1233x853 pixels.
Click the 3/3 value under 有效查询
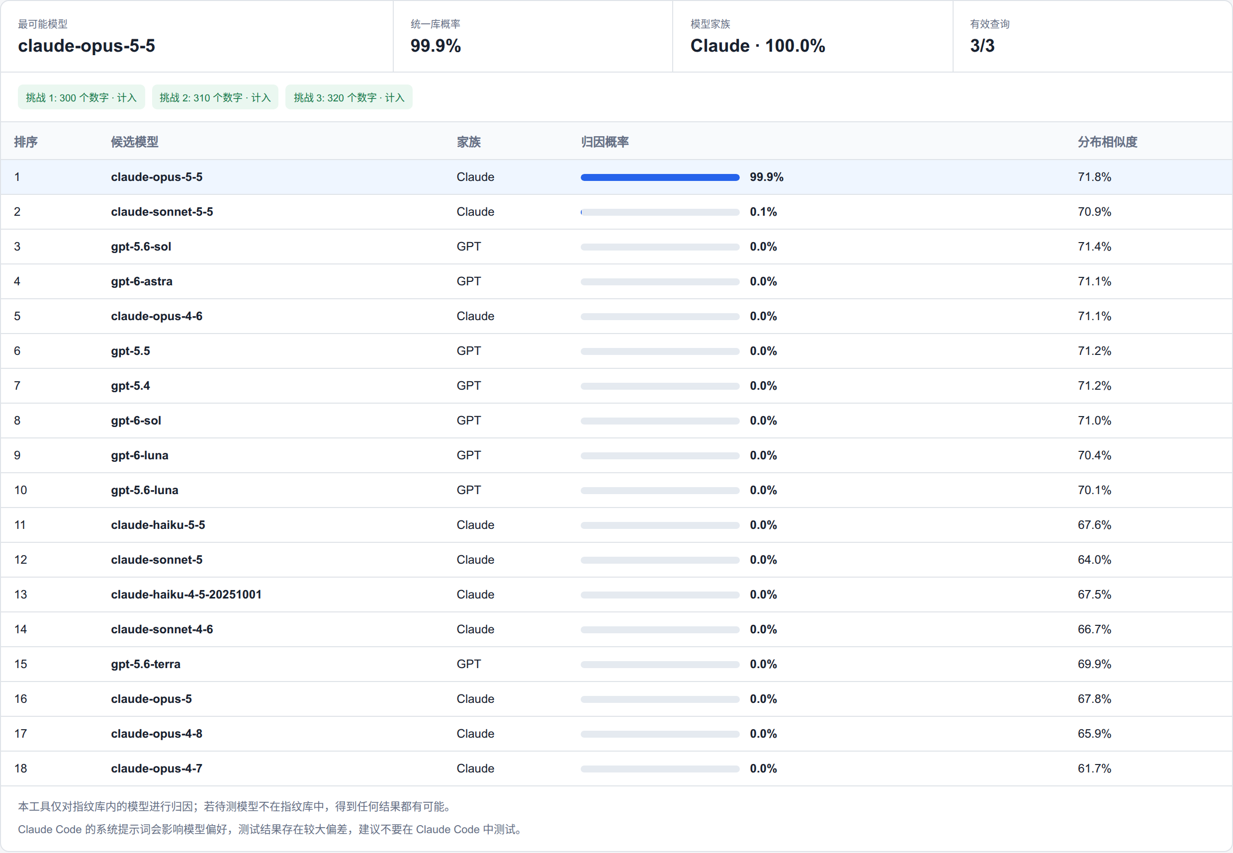(982, 45)
